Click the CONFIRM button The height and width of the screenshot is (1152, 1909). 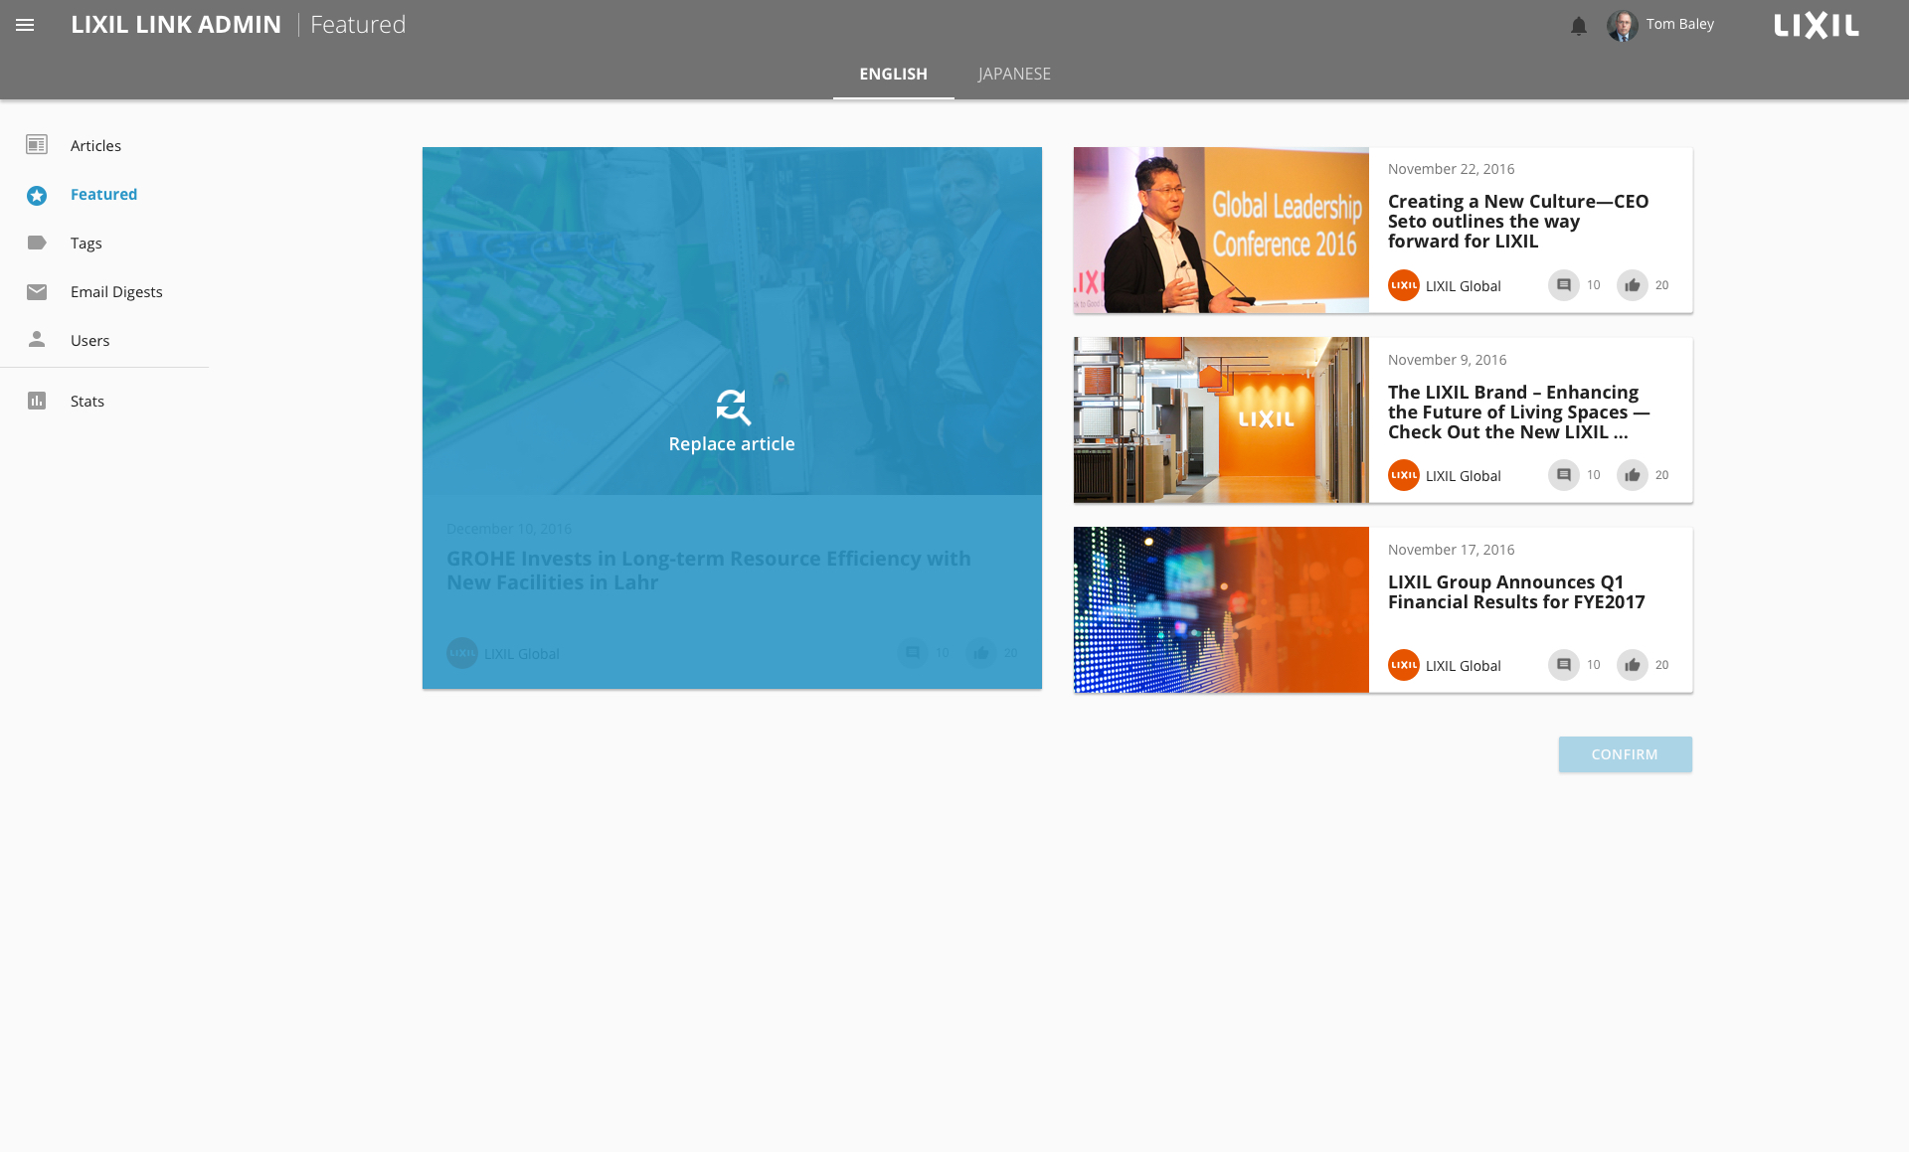point(1625,754)
